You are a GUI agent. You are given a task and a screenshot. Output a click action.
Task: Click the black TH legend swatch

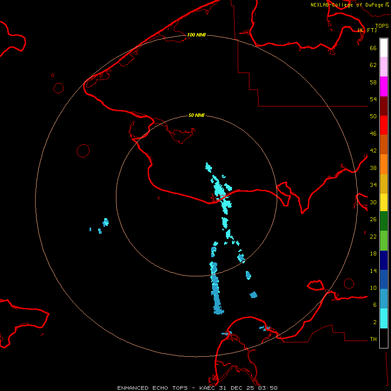tap(384, 338)
